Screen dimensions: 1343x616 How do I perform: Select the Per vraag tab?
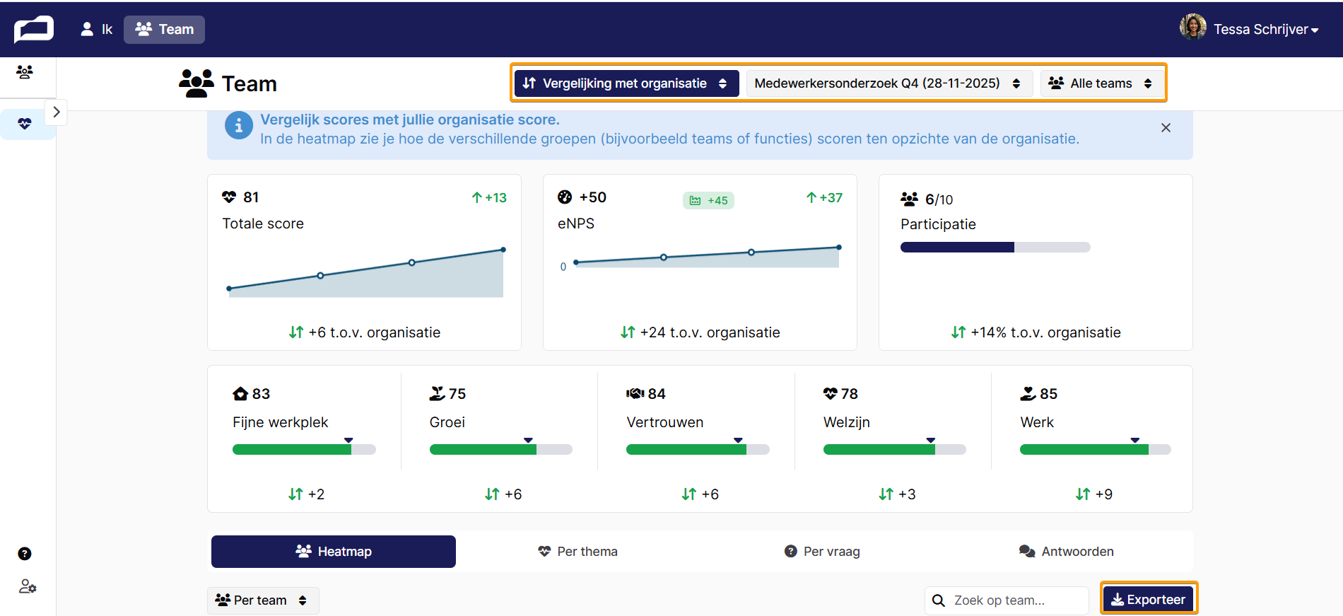pyautogui.click(x=823, y=552)
